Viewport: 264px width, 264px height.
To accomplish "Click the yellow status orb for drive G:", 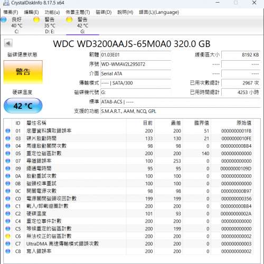I will point(69,20).
